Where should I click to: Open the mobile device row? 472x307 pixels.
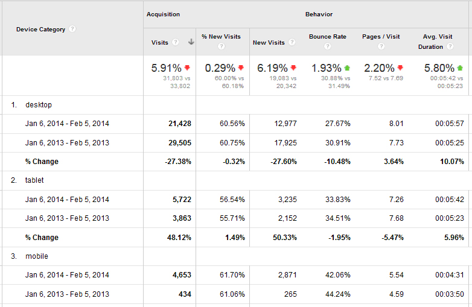click(37, 256)
